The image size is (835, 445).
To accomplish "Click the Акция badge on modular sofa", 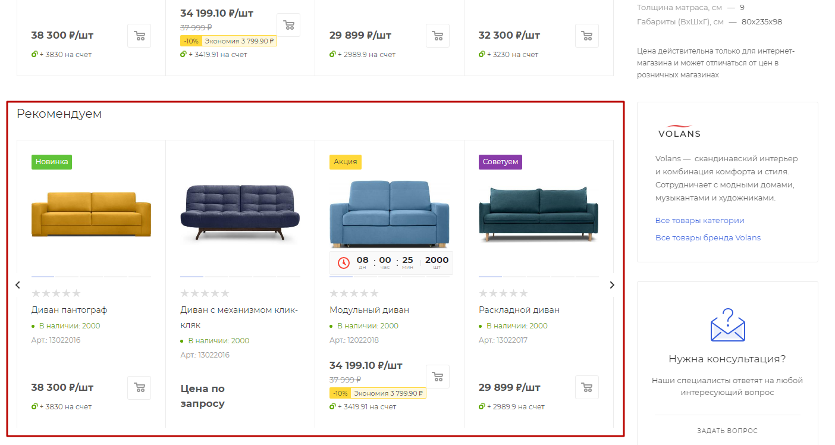I will 346,162.
